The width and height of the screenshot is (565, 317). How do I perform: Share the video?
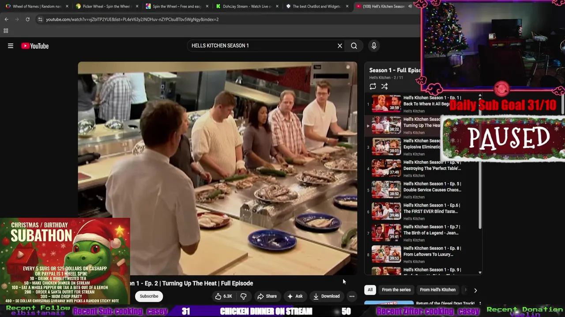(267, 296)
